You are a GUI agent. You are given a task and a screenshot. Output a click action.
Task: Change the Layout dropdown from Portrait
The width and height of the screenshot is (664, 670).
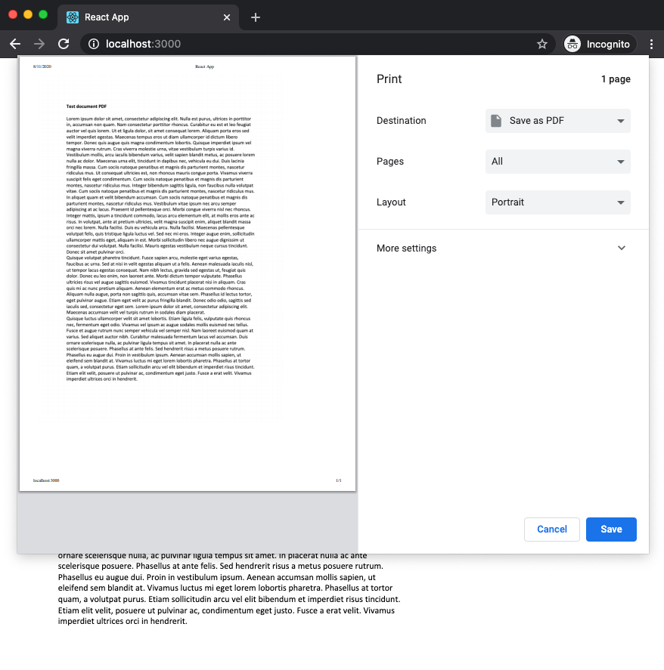coord(557,202)
